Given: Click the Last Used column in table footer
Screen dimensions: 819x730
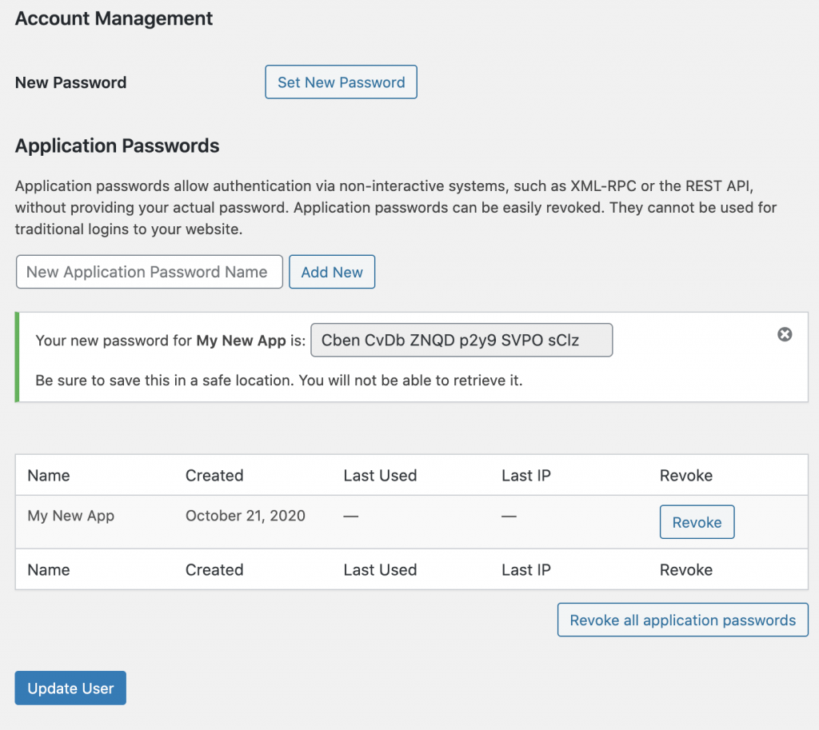Looking at the screenshot, I should (x=380, y=569).
